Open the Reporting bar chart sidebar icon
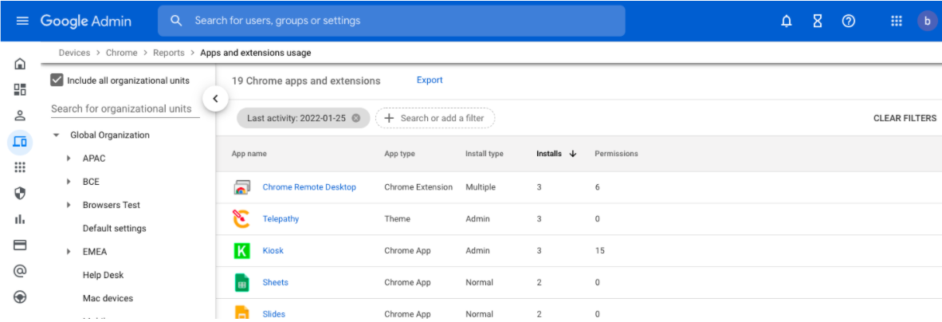Viewport: 942px width, 322px height. coord(21,219)
